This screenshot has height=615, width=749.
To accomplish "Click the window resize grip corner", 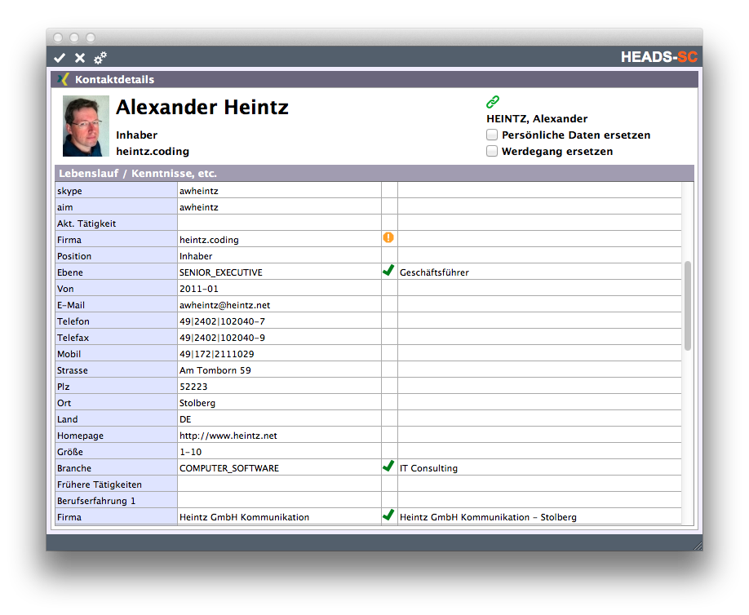I will (698, 546).
